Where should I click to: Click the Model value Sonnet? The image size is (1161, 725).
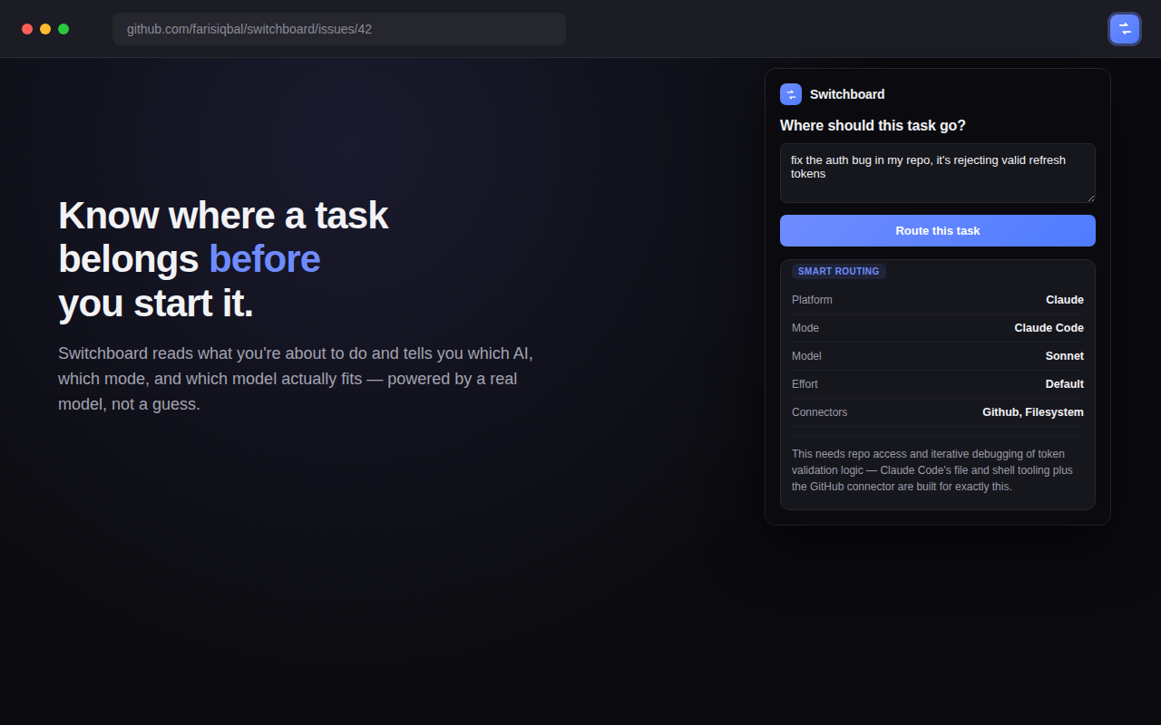[1065, 356]
